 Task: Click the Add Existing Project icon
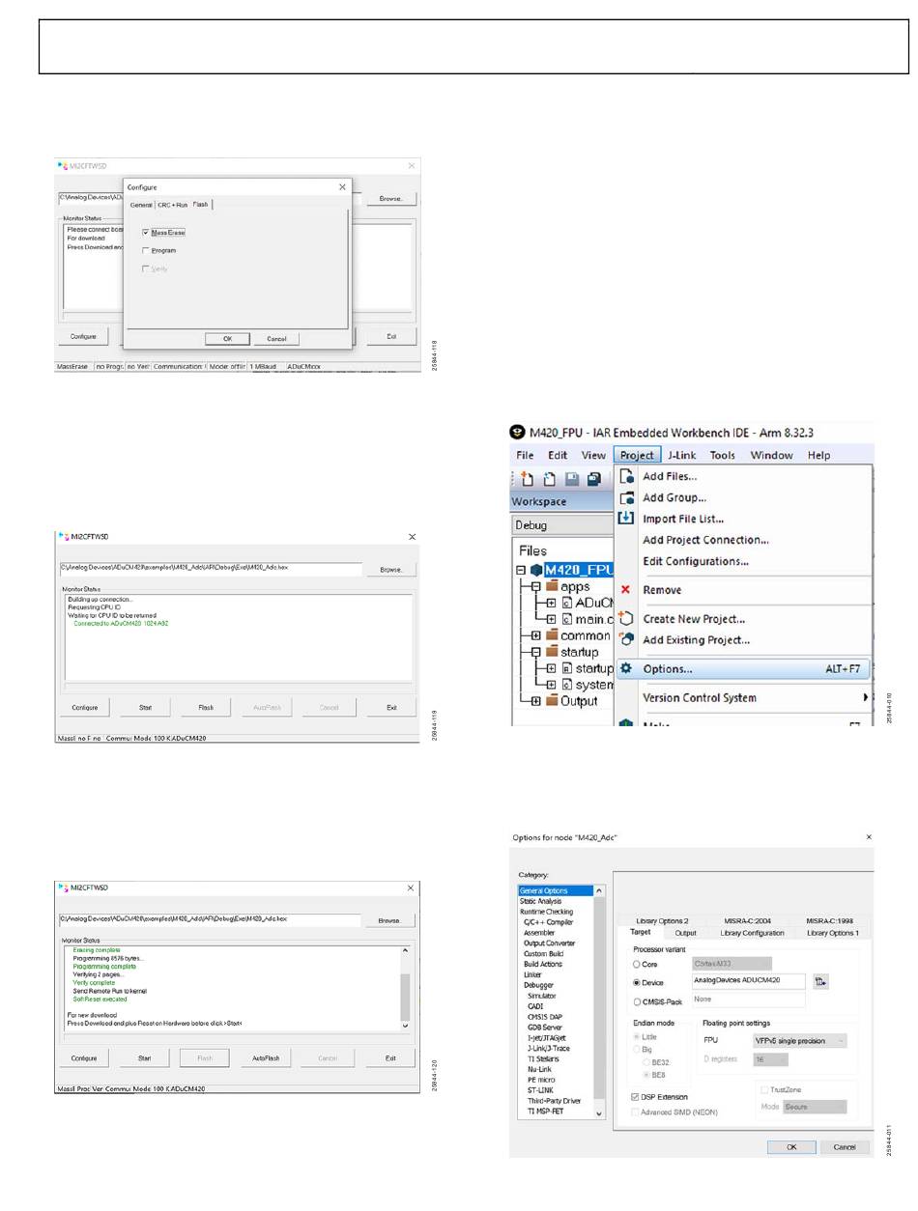click(x=626, y=639)
